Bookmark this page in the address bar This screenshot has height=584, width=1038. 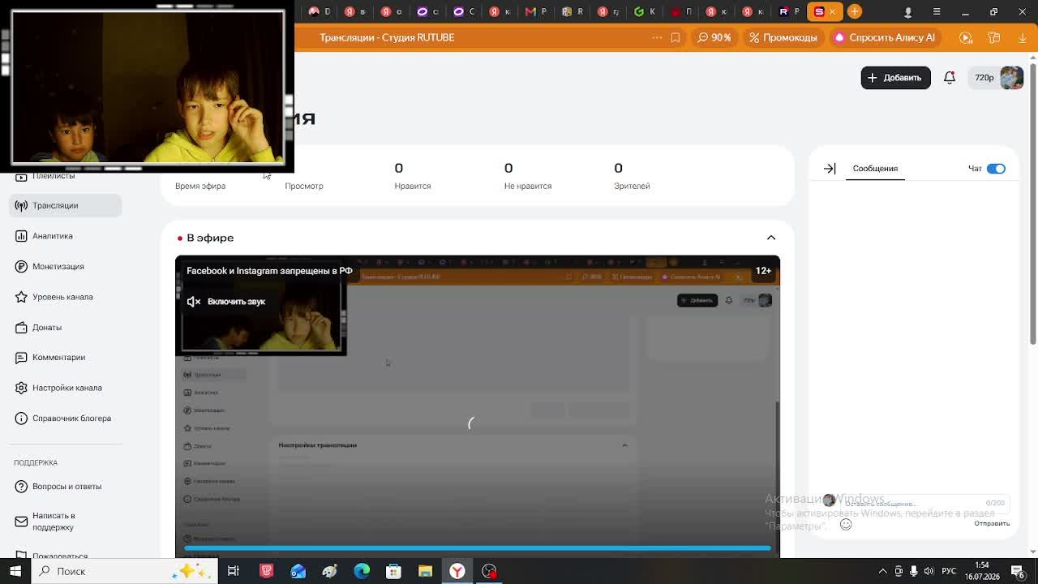pos(675,37)
